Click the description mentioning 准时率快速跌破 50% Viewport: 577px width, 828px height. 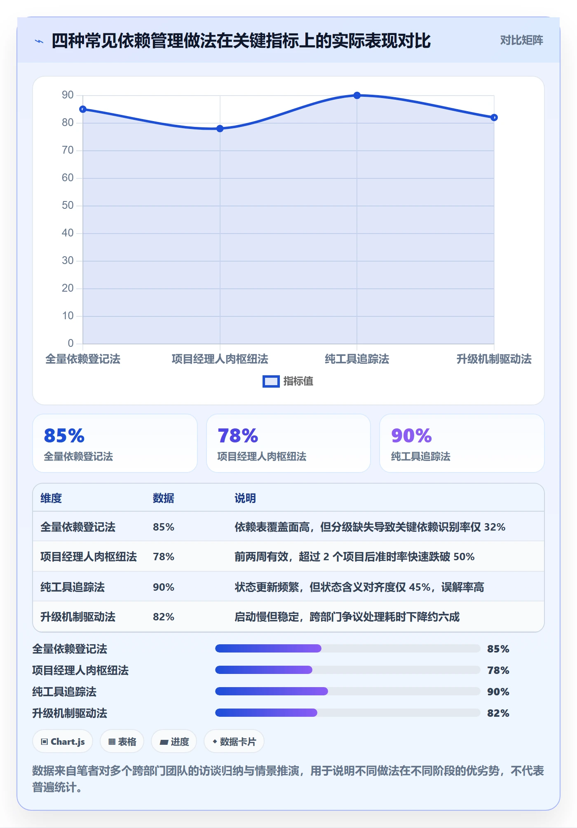point(355,557)
